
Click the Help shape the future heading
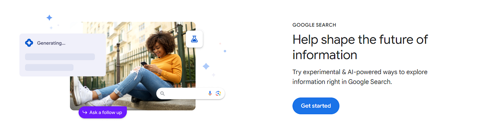(x=360, y=47)
